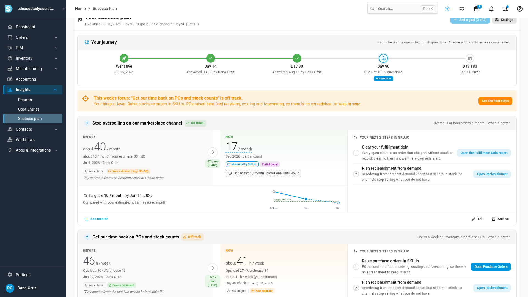The height and width of the screenshot is (297, 528).
Task: Open the documentation book icon
Action: coord(505,9)
